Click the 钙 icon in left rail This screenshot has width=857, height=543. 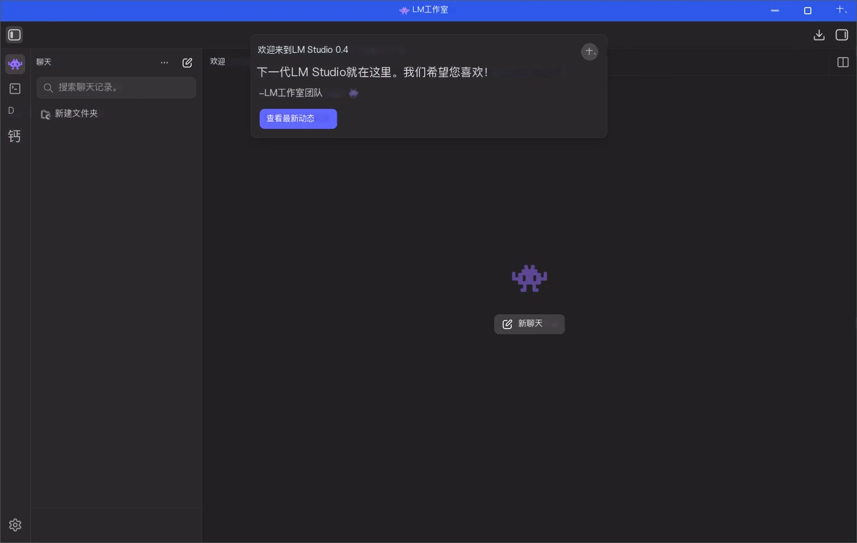(14, 136)
